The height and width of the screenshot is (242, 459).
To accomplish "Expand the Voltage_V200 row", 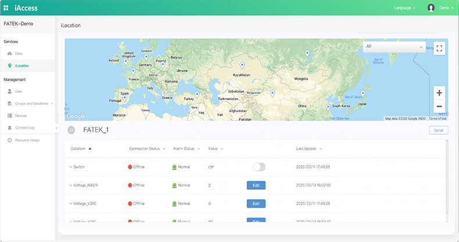I will 70,204.
